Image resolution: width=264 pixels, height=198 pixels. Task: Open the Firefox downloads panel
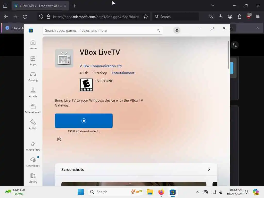coord(221,16)
